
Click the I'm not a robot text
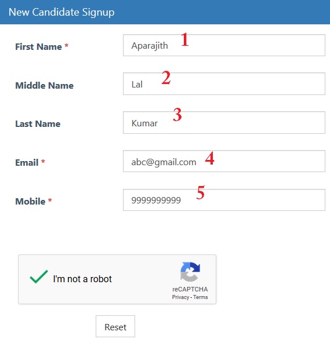82,279
